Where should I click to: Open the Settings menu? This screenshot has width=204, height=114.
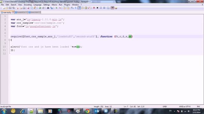pos(47,5)
